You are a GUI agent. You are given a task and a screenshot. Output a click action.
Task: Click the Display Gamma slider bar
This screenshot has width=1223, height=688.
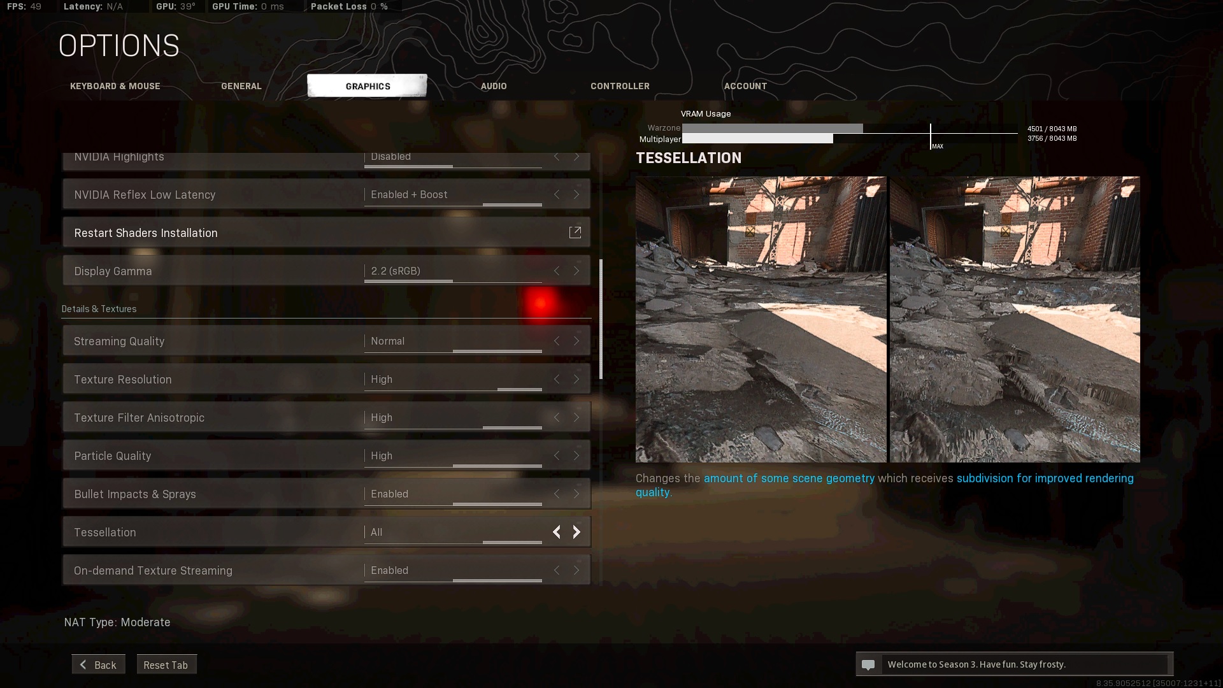click(452, 281)
